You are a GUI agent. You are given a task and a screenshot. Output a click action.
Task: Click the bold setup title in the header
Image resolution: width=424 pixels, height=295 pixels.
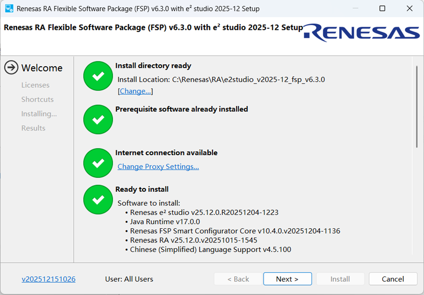coord(153,27)
